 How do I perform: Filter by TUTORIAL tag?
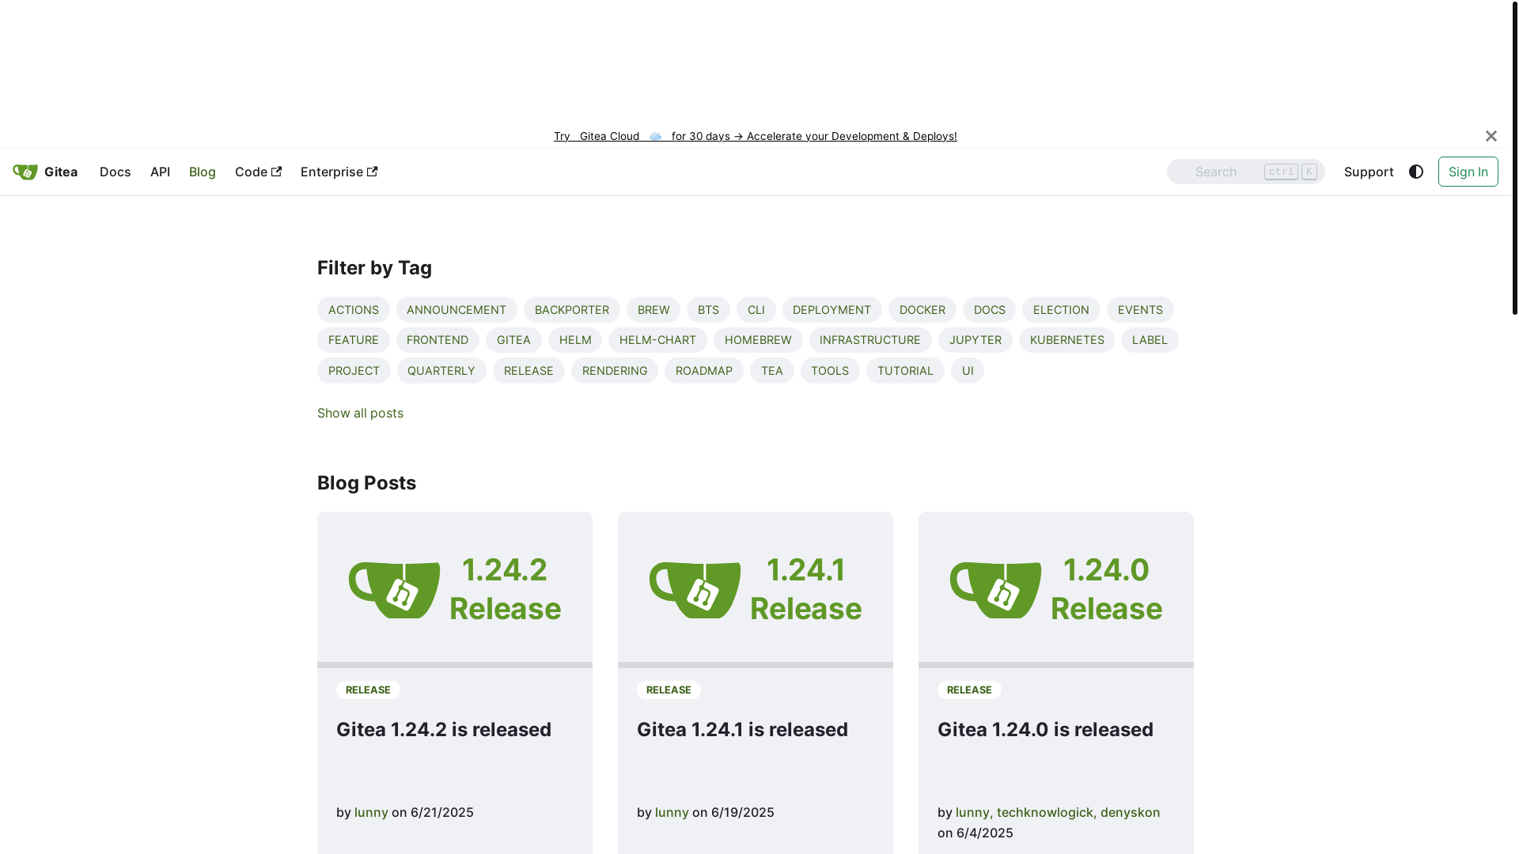(905, 371)
